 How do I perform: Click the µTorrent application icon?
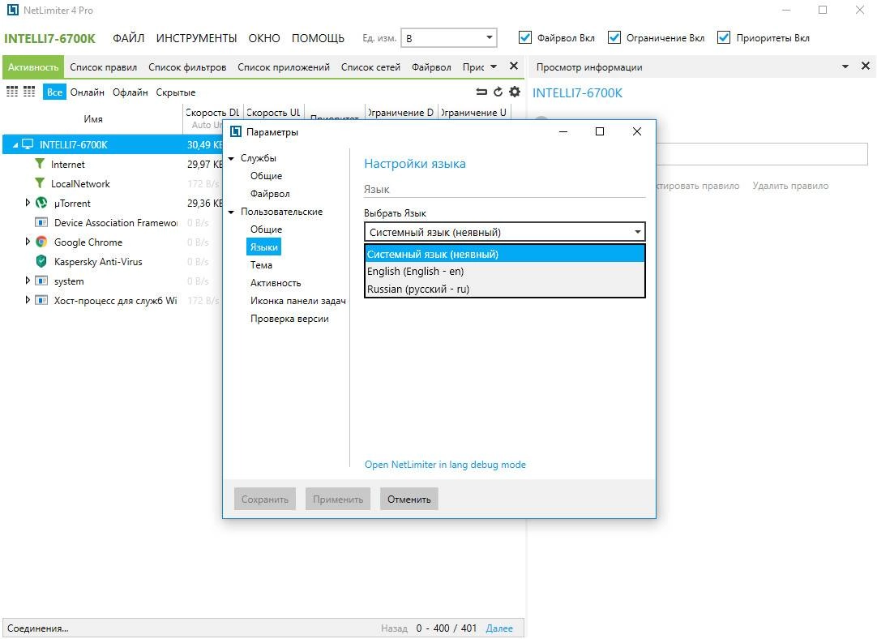pyautogui.click(x=41, y=203)
